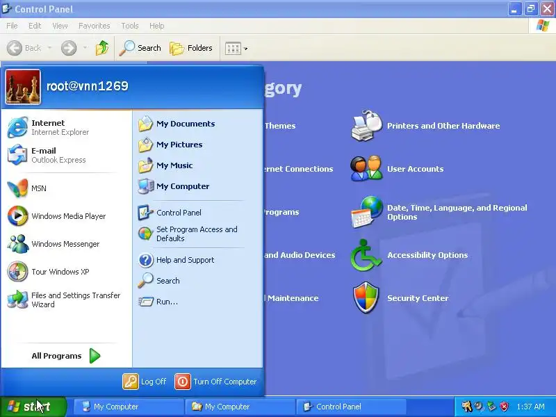The height and width of the screenshot is (417, 556).
Task: Expand All Programs menu
Action: click(x=66, y=356)
